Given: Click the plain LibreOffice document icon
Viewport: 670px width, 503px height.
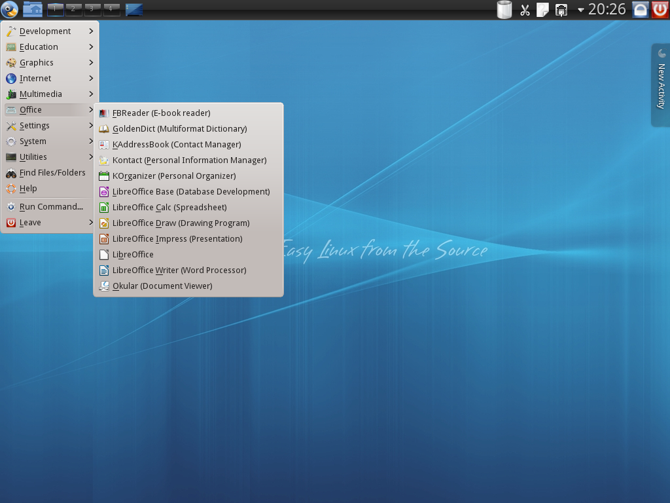Looking at the screenshot, I should coord(104,255).
